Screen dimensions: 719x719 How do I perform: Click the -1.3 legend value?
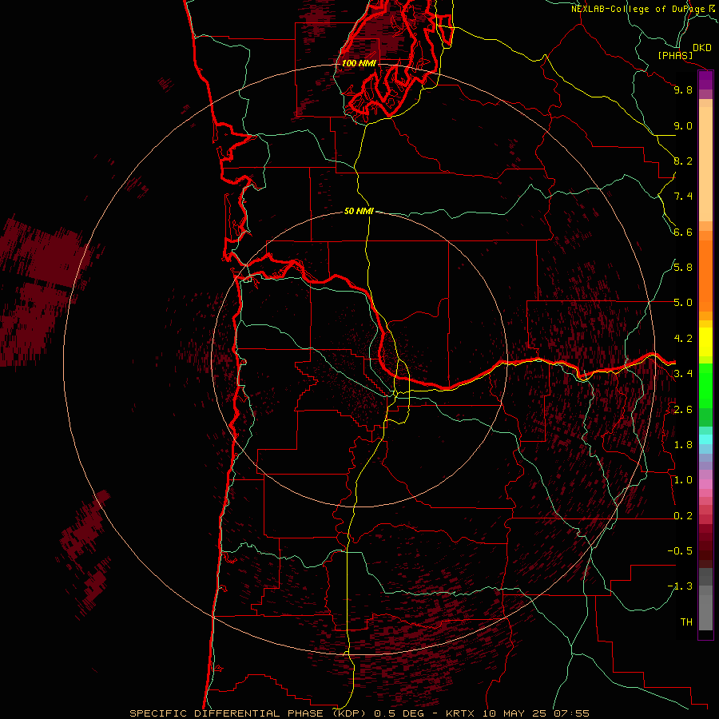[x=680, y=586]
